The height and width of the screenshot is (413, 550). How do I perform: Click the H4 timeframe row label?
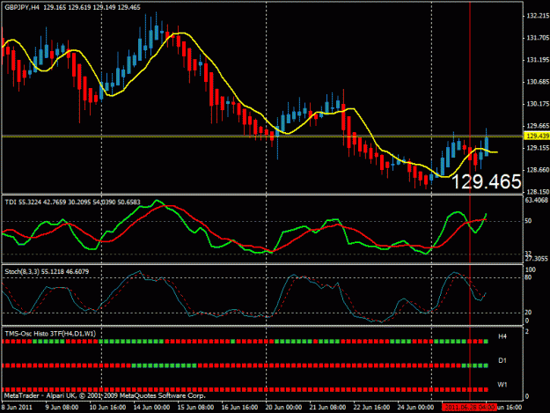click(x=502, y=336)
